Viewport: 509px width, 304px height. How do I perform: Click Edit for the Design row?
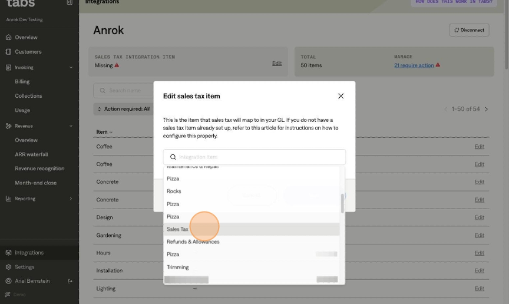click(x=479, y=217)
